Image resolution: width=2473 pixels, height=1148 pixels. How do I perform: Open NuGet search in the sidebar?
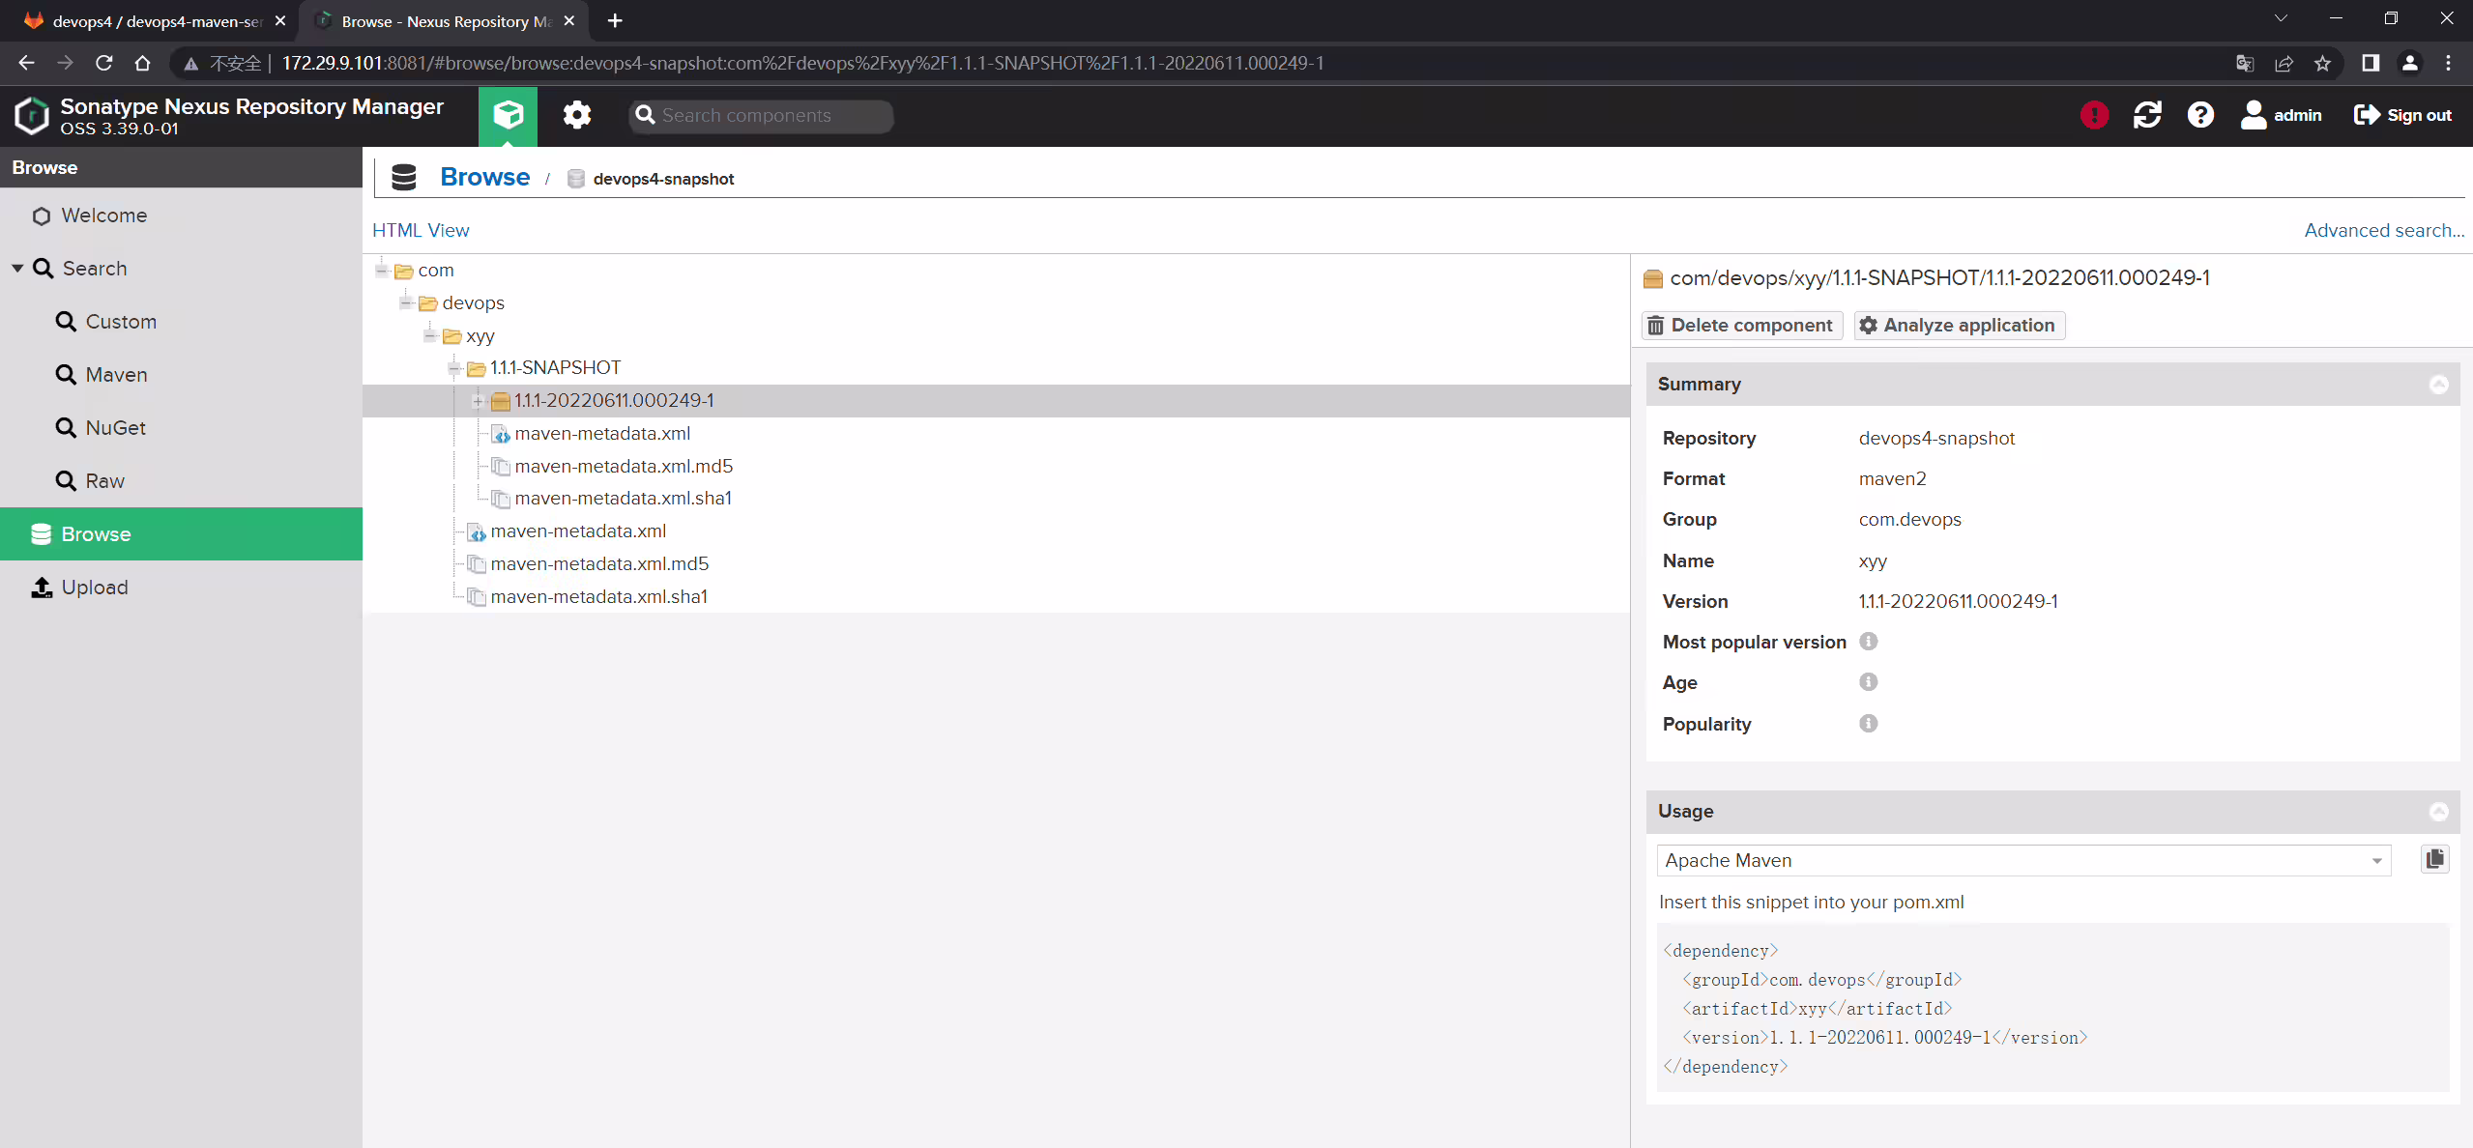coord(181,428)
